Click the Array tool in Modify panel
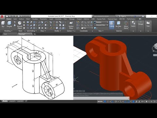The width and height of the screenshot is (157, 118). (63, 28)
